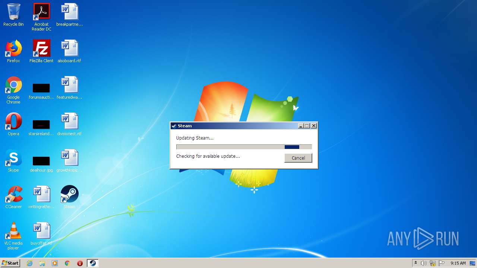This screenshot has height=268, width=477.
Task: Open the Recycle Bin desktop icon
Action: [x=13, y=15]
